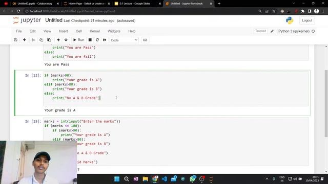Click the Jupyter logo
This screenshot has width=328, height=184.
point(27,20)
